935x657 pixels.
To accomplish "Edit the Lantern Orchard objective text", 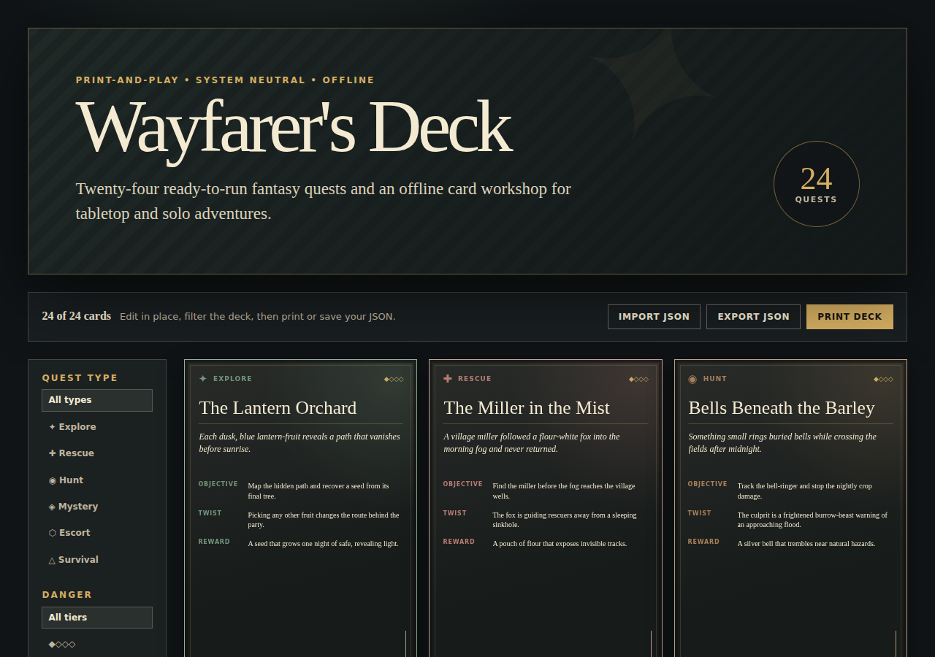I will point(324,491).
